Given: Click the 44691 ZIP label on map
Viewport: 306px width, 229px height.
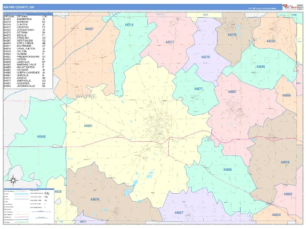Looking at the screenshot, I should tap(88, 126).
